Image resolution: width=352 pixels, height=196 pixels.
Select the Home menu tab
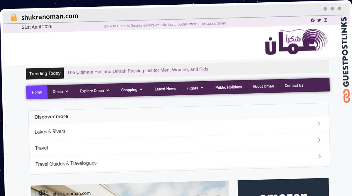pyautogui.click(x=37, y=92)
